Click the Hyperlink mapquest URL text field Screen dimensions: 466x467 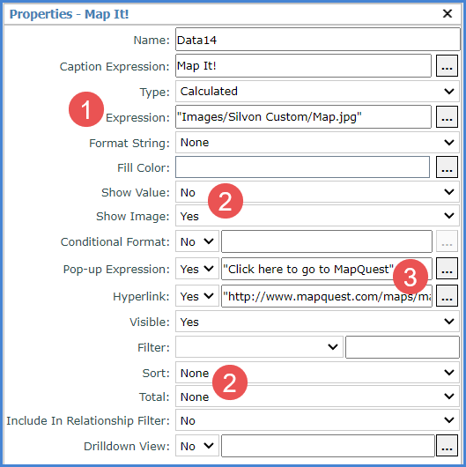[327, 296]
